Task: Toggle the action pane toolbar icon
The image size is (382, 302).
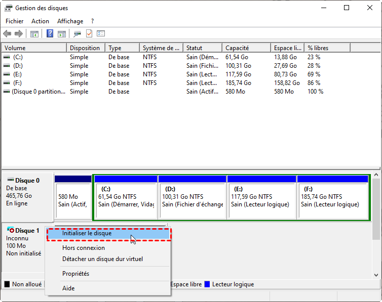Action: tap(62, 34)
